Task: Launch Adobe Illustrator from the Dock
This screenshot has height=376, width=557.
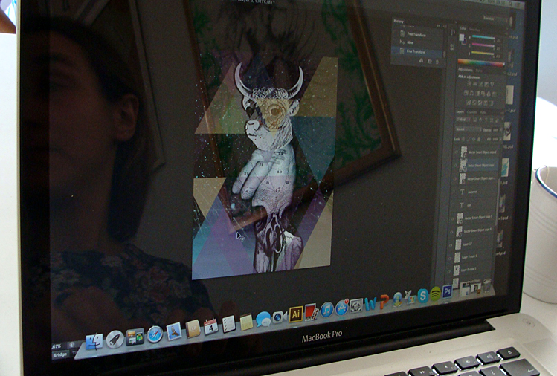Action: click(x=295, y=314)
